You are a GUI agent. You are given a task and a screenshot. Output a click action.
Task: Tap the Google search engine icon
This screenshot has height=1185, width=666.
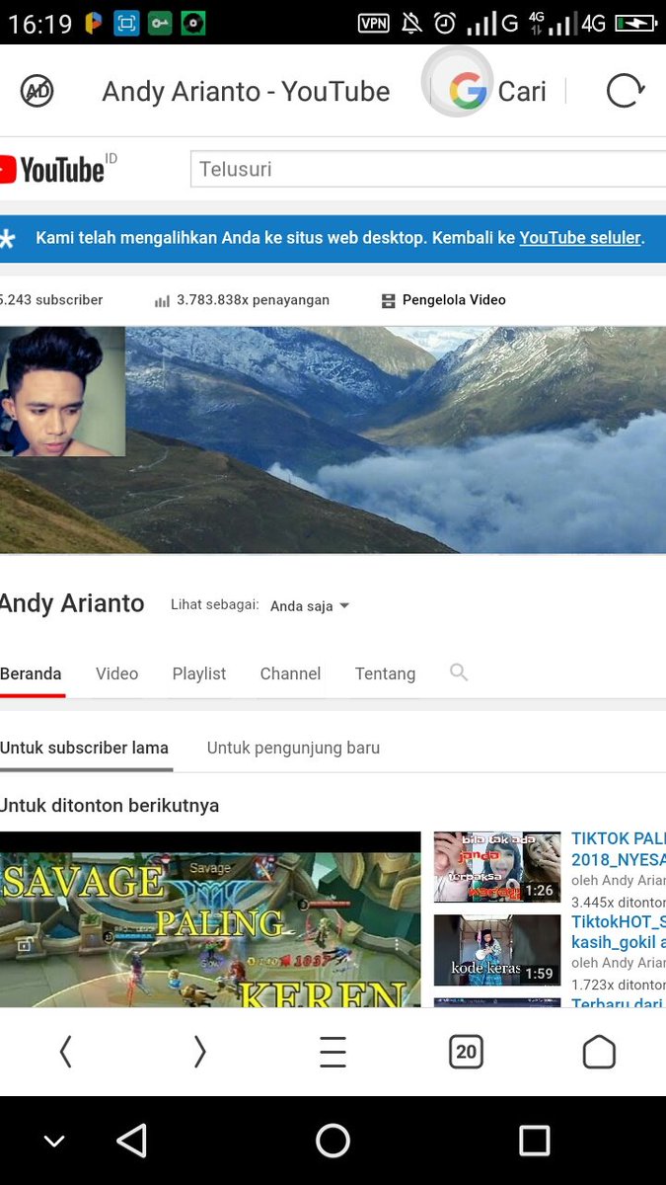tap(468, 92)
